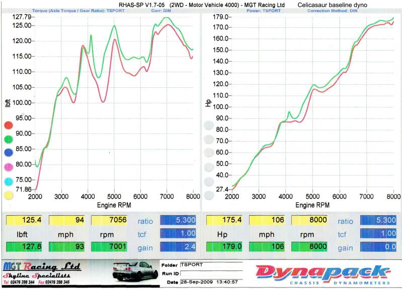Click the power tcf 1.00 field
Viewport: 402px width, 290px height.
(378, 233)
